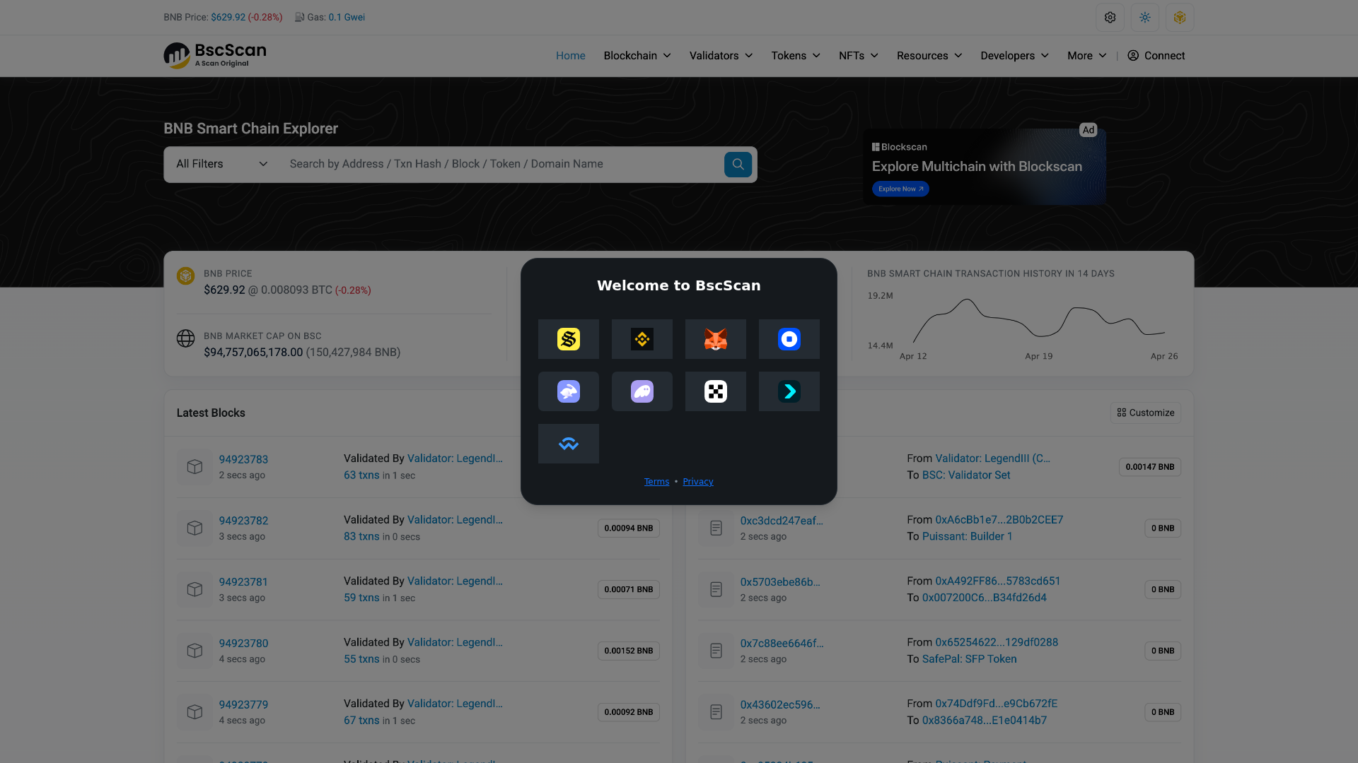Go to the Home tab
The width and height of the screenshot is (1358, 763).
(x=570, y=56)
